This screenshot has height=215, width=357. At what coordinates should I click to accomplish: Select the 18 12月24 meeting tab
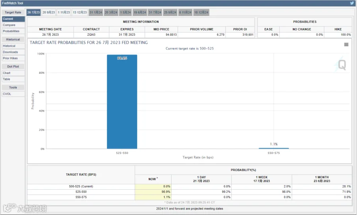(x=201, y=12)
